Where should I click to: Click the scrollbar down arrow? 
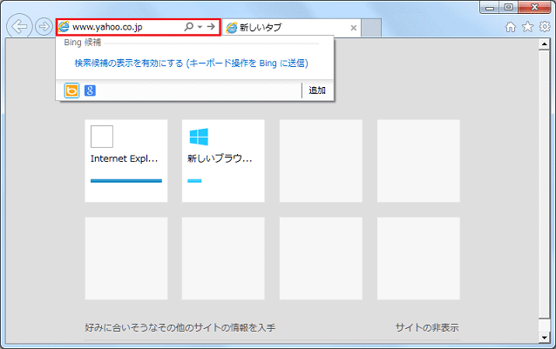[x=544, y=338]
